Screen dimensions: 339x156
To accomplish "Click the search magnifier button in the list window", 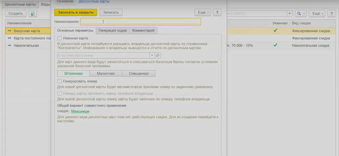I will click(x=301, y=13).
